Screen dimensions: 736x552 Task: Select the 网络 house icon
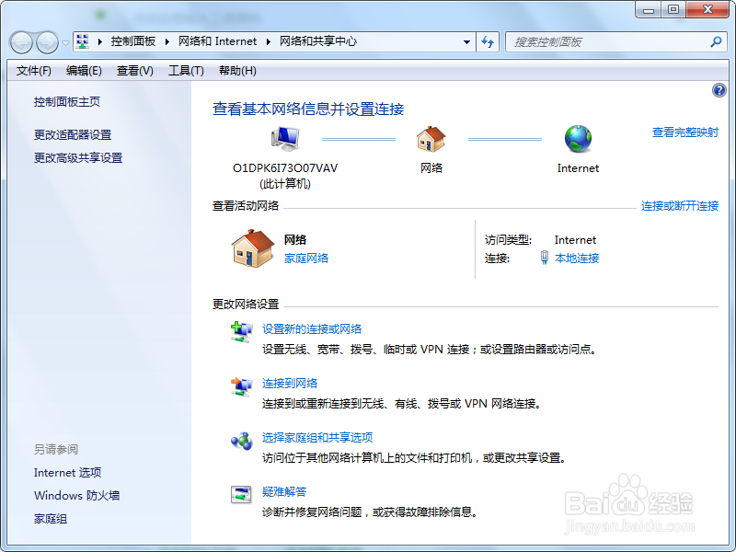tap(431, 138)
